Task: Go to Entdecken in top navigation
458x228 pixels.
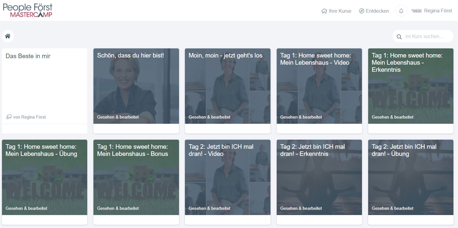Action: pyautogui.click(x=377, y=11)
